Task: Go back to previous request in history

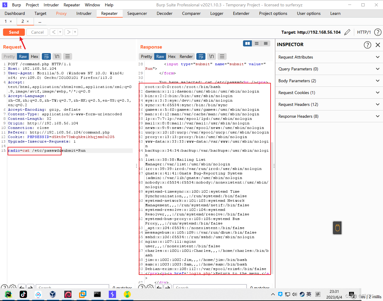Action: (x=54, y=32)
